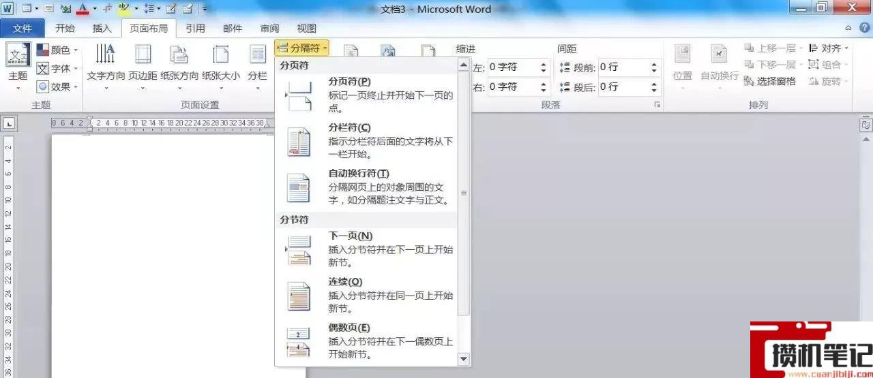The width and height of the screenshot is (873, 378).
Task: Click the highlight color icon in quick access
Action: (x=123, y=9)
